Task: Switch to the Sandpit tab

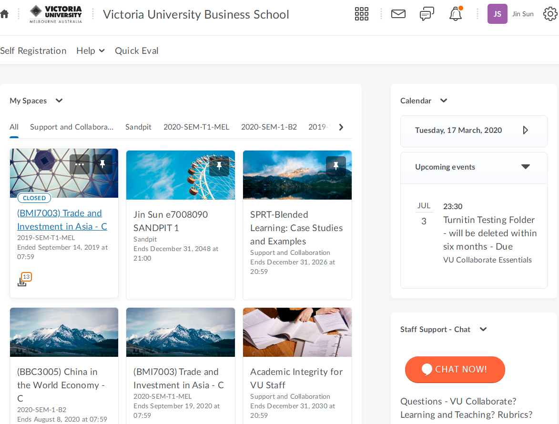Action: pyautogui.click(x=138, y=127)
